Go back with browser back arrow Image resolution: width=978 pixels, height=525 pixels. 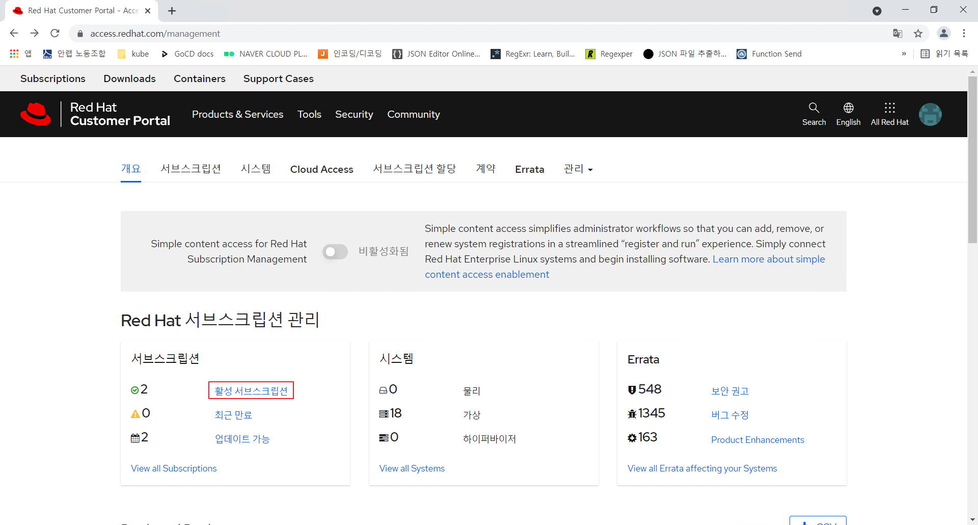point(14,33)
